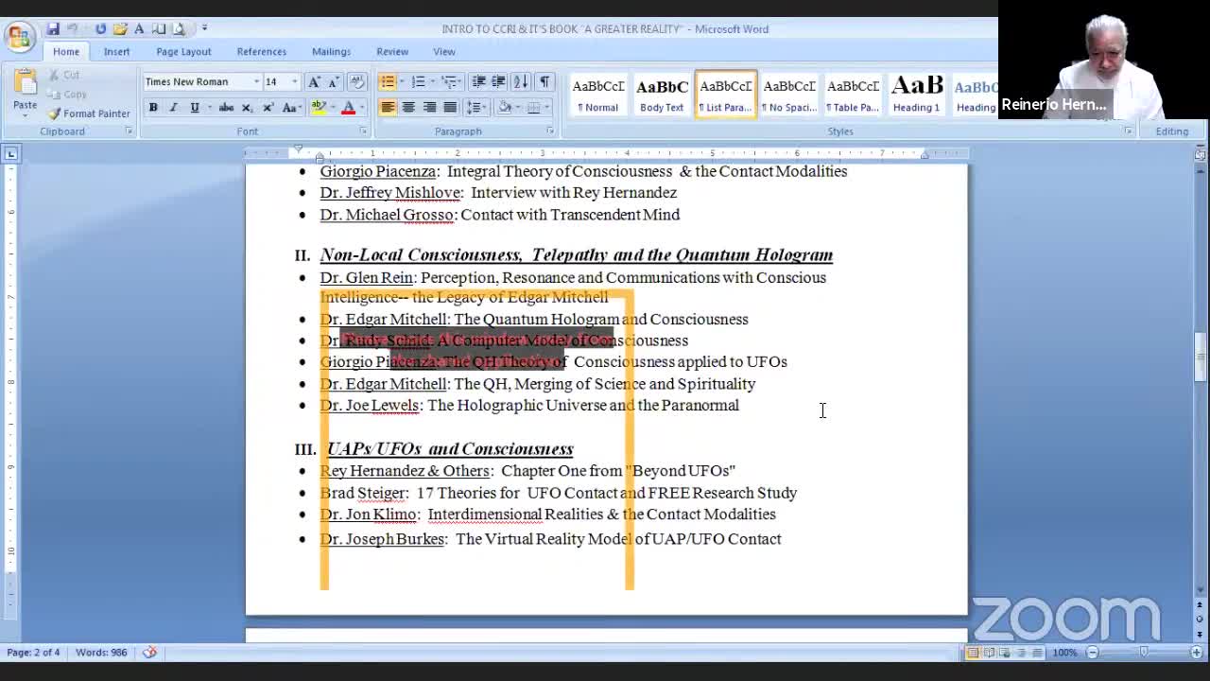The width and height of the screenshot is (1210, 681).
Task: Switch to the View tab
Action: coord(444,52)
